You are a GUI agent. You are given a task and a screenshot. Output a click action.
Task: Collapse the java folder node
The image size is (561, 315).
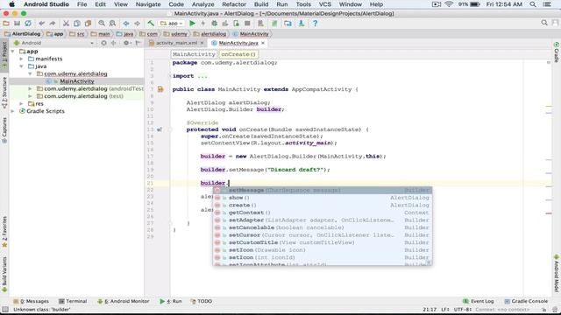[21, 66]
